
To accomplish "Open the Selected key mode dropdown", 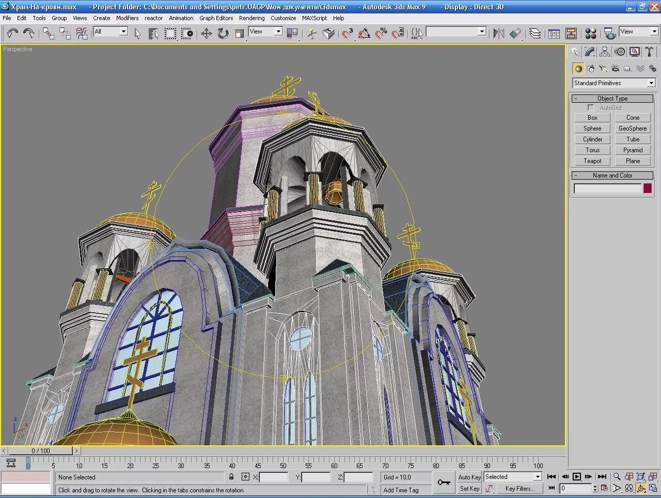I will 512,477.
